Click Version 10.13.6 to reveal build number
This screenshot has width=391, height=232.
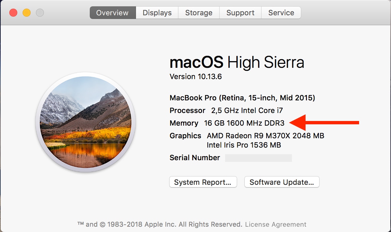point(195,77)
